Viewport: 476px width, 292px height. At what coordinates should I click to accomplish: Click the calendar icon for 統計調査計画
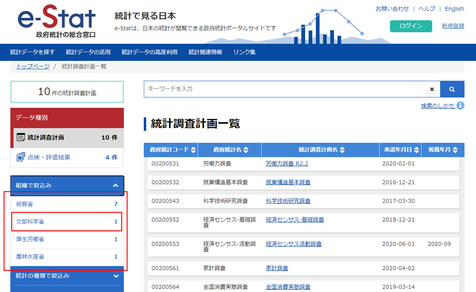[21, 138]
